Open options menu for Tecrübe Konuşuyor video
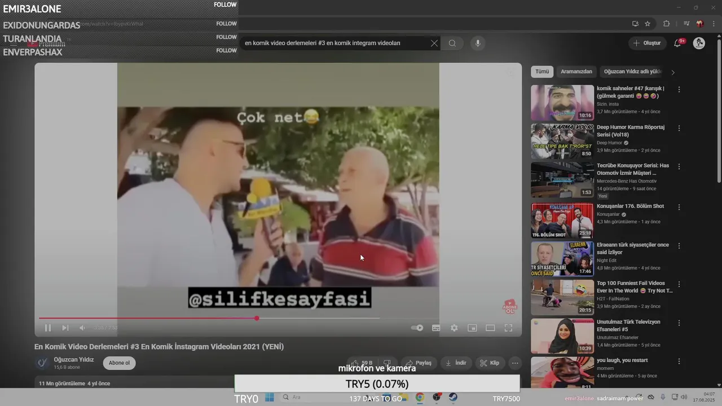The width and height of the screenshot is (722, 406). click(679, 167)
